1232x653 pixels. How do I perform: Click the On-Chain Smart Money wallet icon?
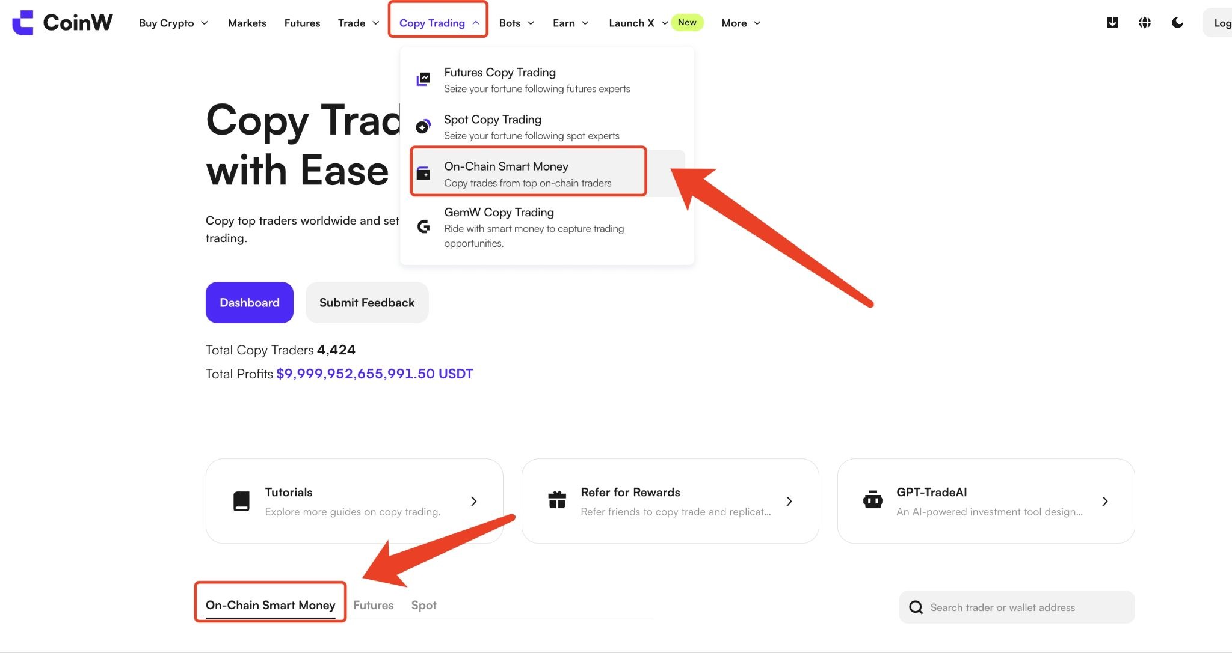click(x=423, y=173)
